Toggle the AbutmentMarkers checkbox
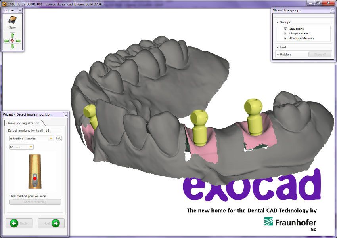 tap(285, 38)
